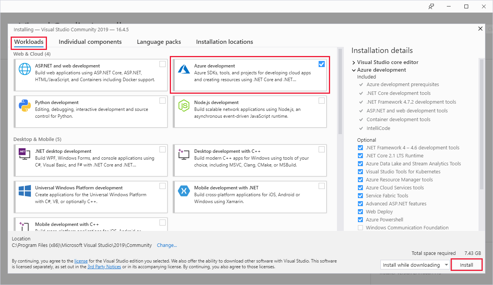Click the workloads list vertical scrollbar
Viewport: 493px width, 285px height.
tap(340, 91)
